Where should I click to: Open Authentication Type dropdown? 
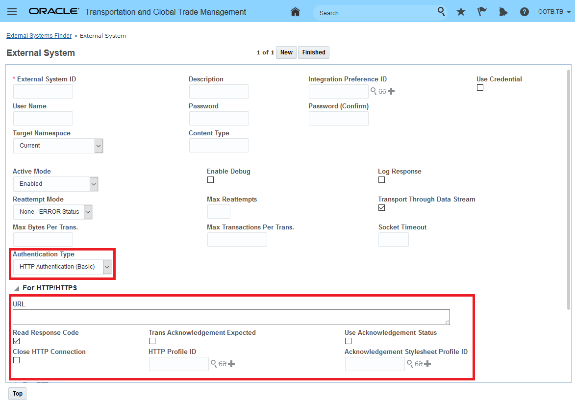[62, 267]
